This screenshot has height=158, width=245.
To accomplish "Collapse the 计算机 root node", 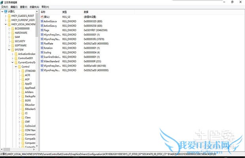I will [x=2, y=11].
